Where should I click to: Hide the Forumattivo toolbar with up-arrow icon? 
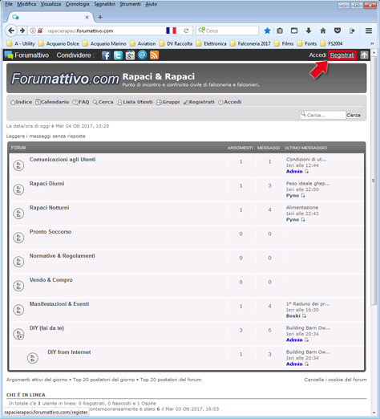364,55
